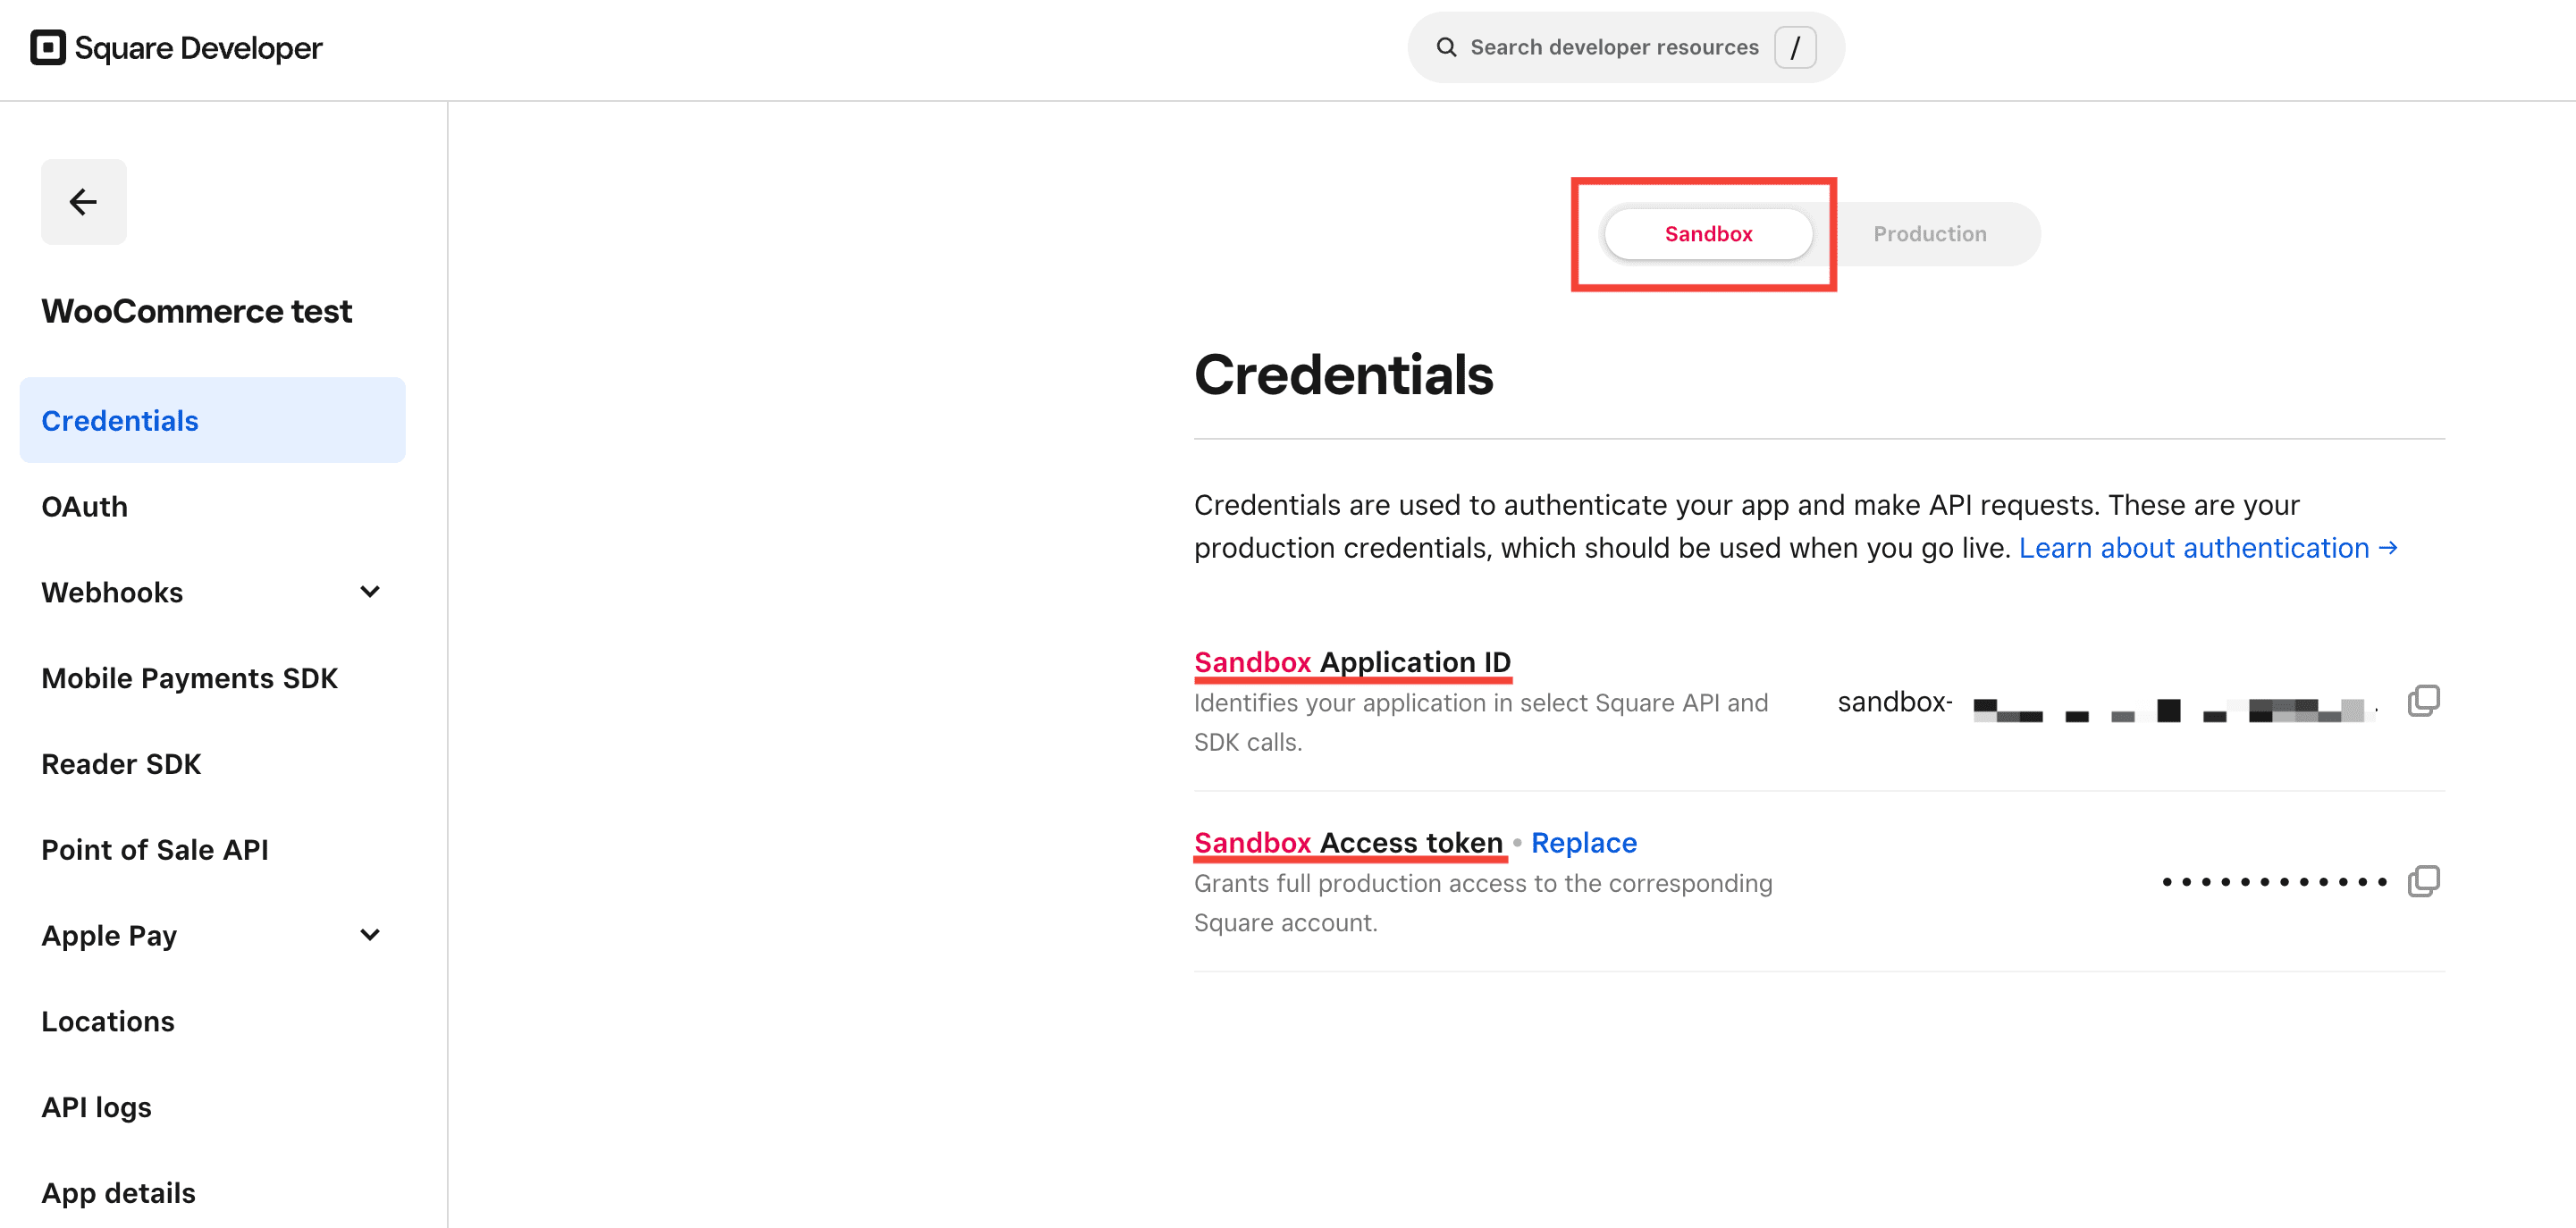Open the OAuth sidebar item
Image resolution: width=2576 pixels, height=1228 pixels.
(x=85, y=507)
